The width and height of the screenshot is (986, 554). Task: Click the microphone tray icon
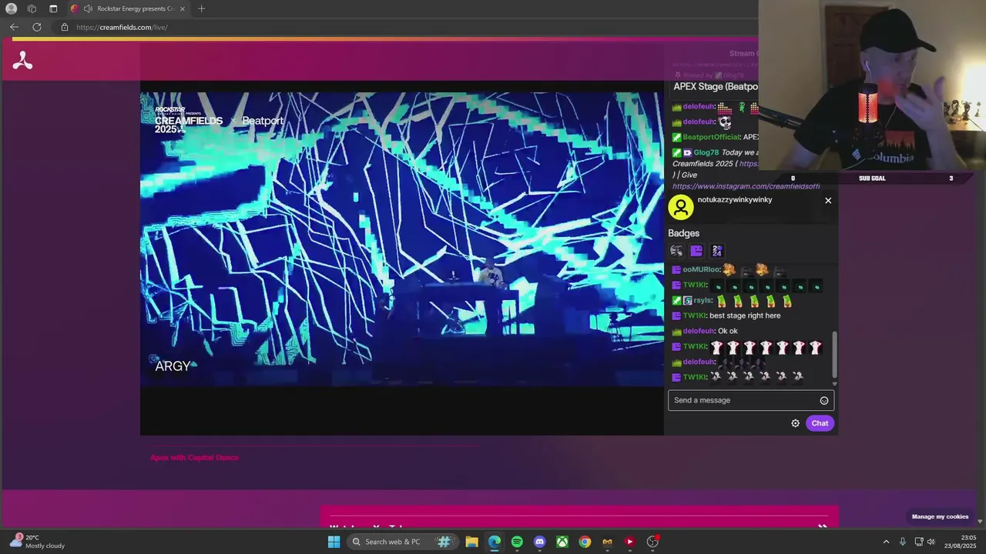pos(903,542)
